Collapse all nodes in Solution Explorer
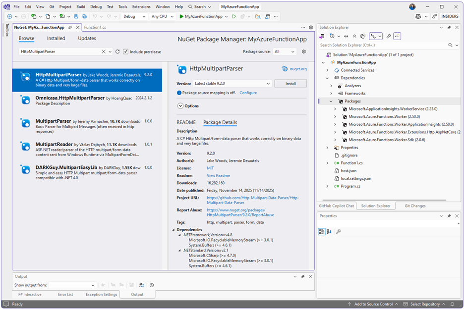 pyautogui.click(x=354, y=36)
